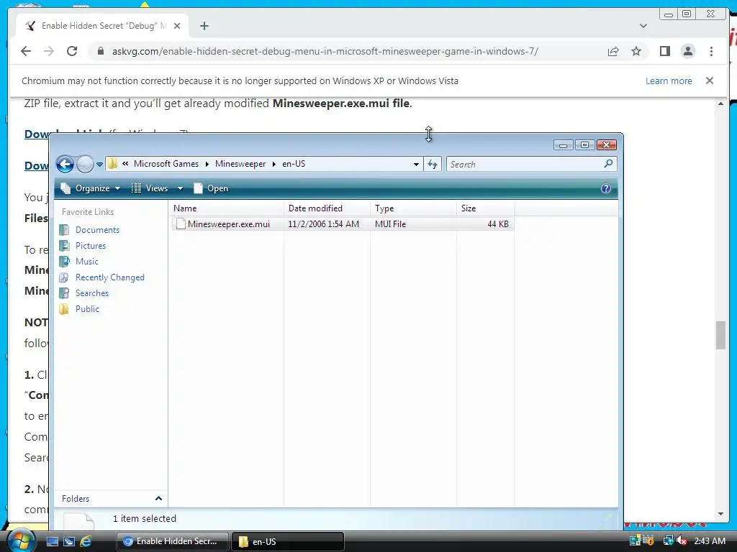The height and width of the screenshot is (552, 737).
Task: Open Recently Changed in Favorite Links
Action: click(x=110, y=277)
